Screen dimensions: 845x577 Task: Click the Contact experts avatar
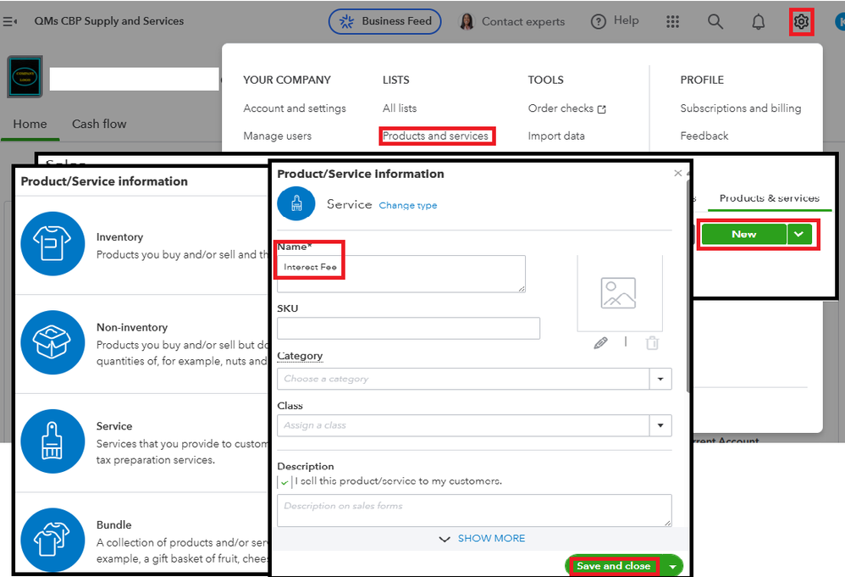click(467, 21)
